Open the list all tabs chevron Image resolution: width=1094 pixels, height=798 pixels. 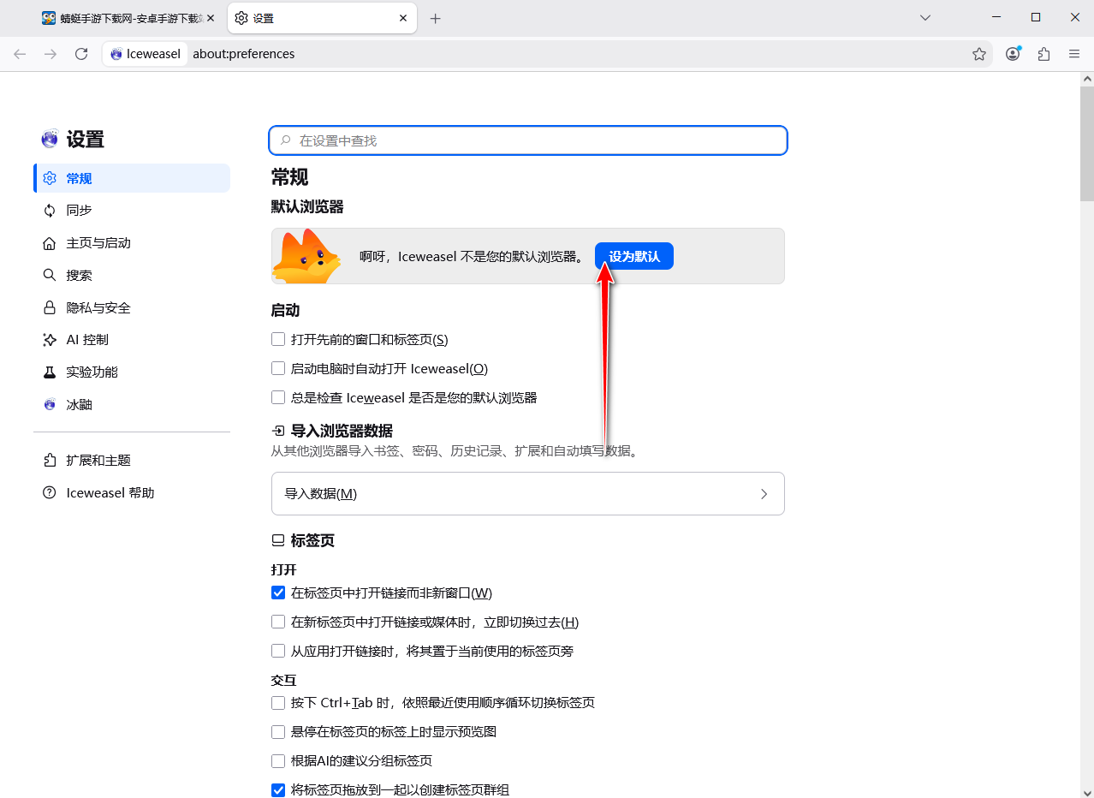[925, 18]
